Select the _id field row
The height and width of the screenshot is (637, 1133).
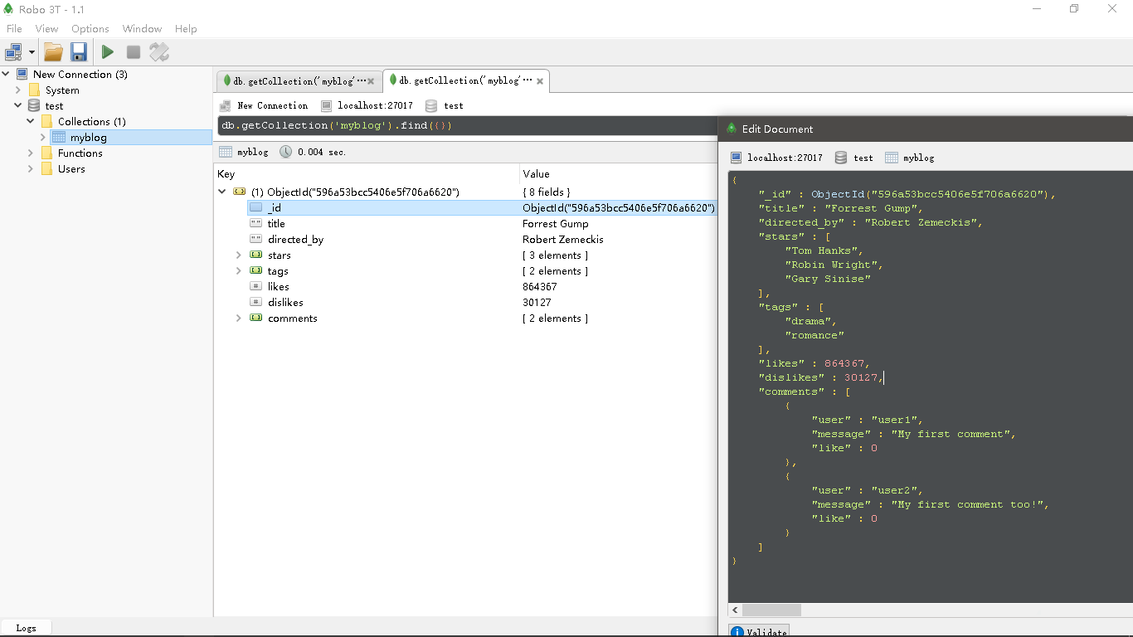481,207
